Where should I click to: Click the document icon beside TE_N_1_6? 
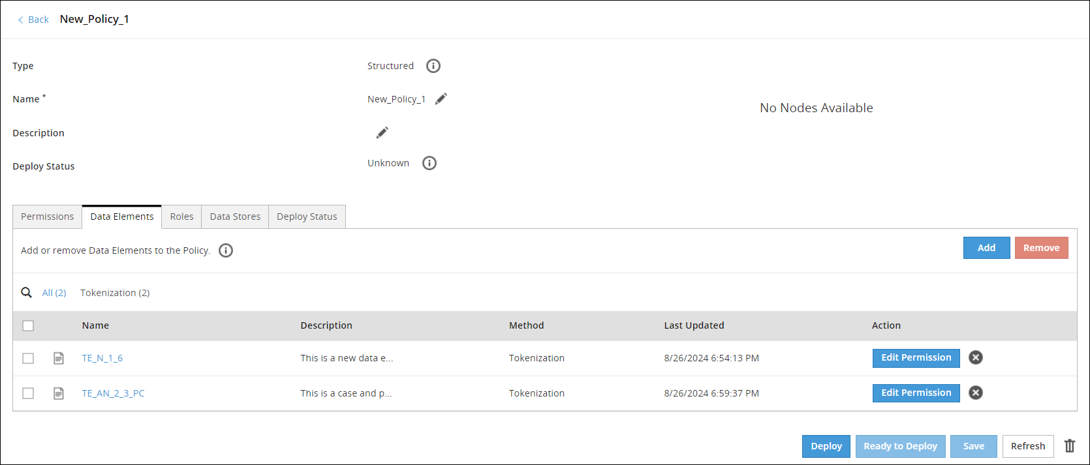(x=59, y=358)
